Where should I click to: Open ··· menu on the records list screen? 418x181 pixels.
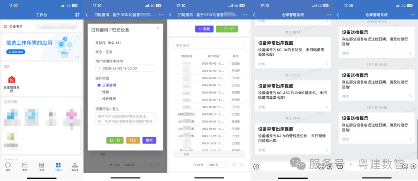[245, 15]
